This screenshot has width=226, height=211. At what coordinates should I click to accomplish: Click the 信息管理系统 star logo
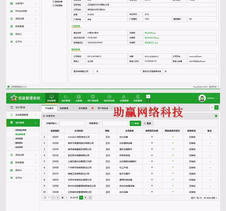coord(14,98)
